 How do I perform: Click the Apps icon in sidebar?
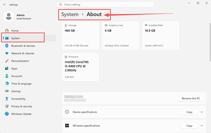7,68
